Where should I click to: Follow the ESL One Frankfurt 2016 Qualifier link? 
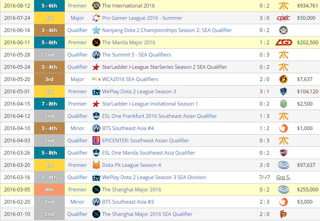coord(159,116)
